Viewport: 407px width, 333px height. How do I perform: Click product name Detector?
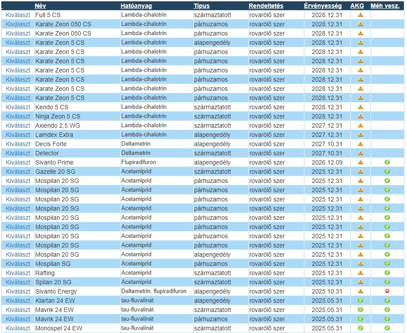point(47,153)
